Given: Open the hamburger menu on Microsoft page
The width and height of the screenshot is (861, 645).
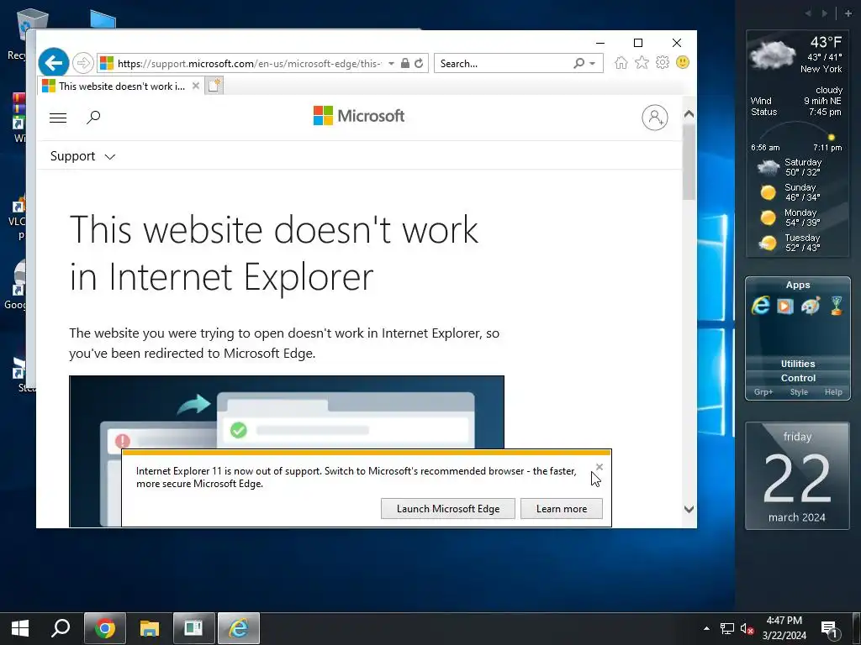Looking at the screenshot, I should tap(58, 118).
